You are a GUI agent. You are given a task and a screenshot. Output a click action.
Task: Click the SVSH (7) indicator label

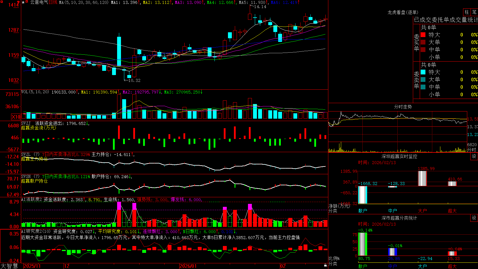tap(30, 177)
